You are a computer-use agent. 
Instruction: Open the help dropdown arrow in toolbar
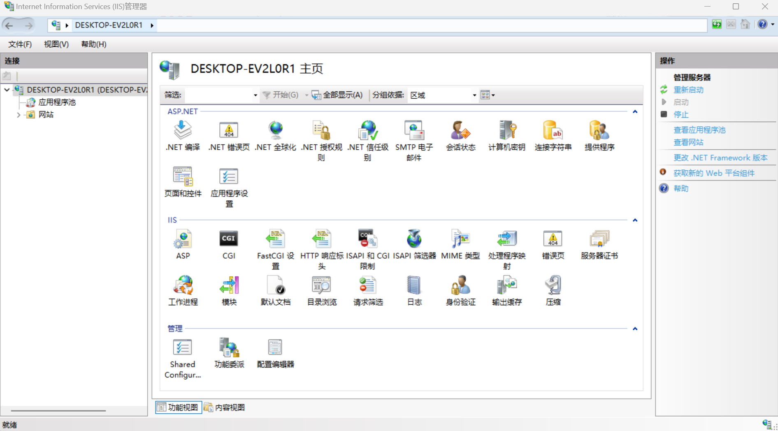tap(773, 24)
